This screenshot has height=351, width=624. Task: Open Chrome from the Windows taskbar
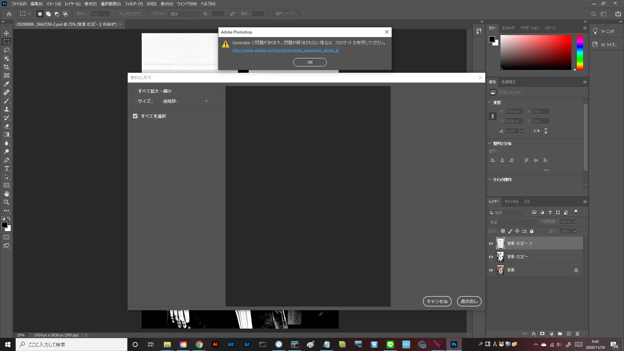199,344
